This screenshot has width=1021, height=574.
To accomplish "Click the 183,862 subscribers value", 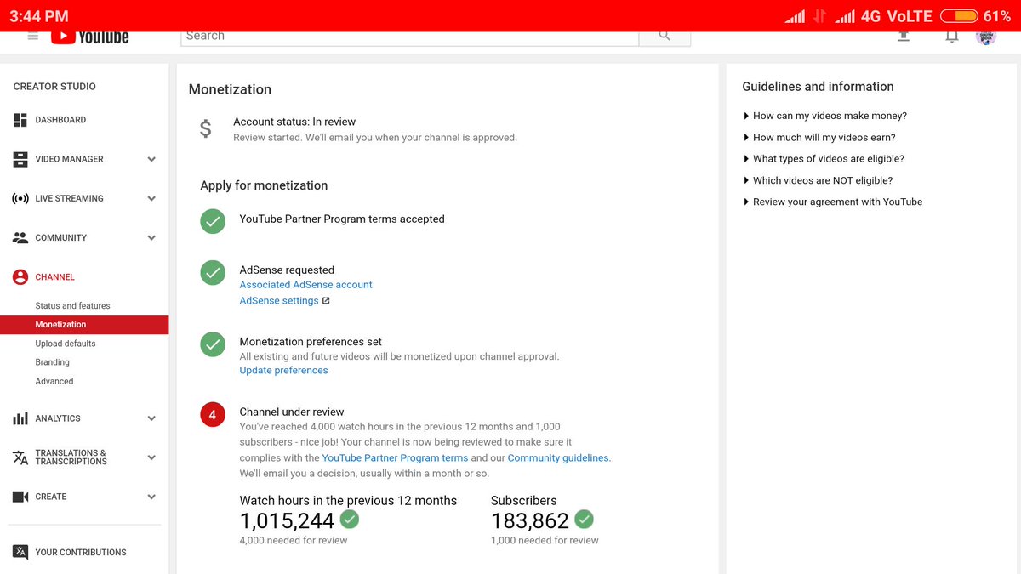I will pos(530,521).
